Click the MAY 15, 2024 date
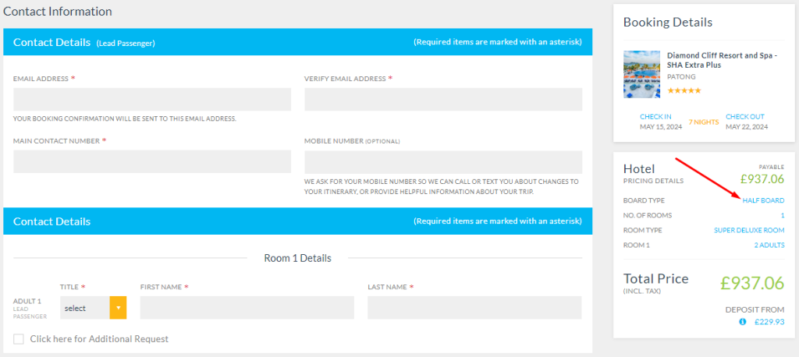The height and width of the screenshot is (357, 799). 661,127
